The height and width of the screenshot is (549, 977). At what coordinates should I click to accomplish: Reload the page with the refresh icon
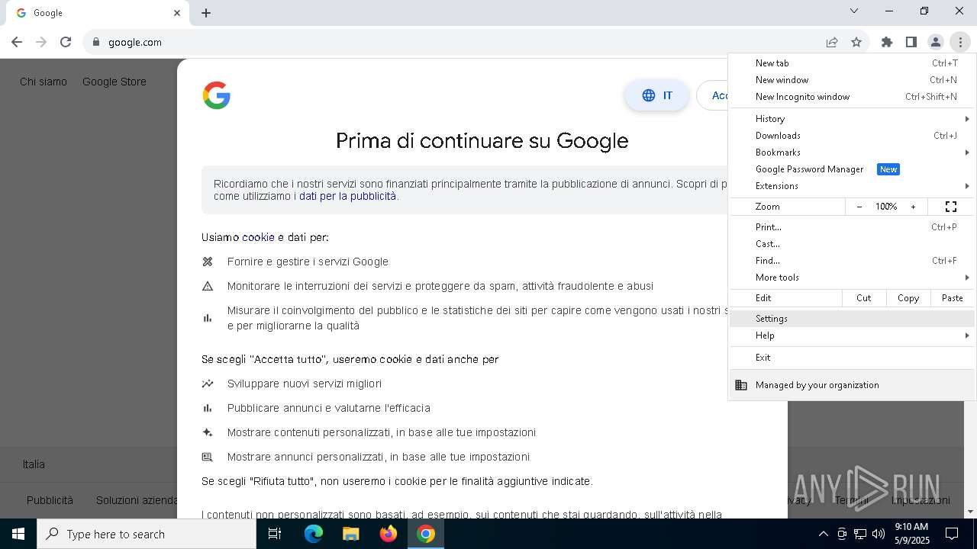tap(66, 42)
